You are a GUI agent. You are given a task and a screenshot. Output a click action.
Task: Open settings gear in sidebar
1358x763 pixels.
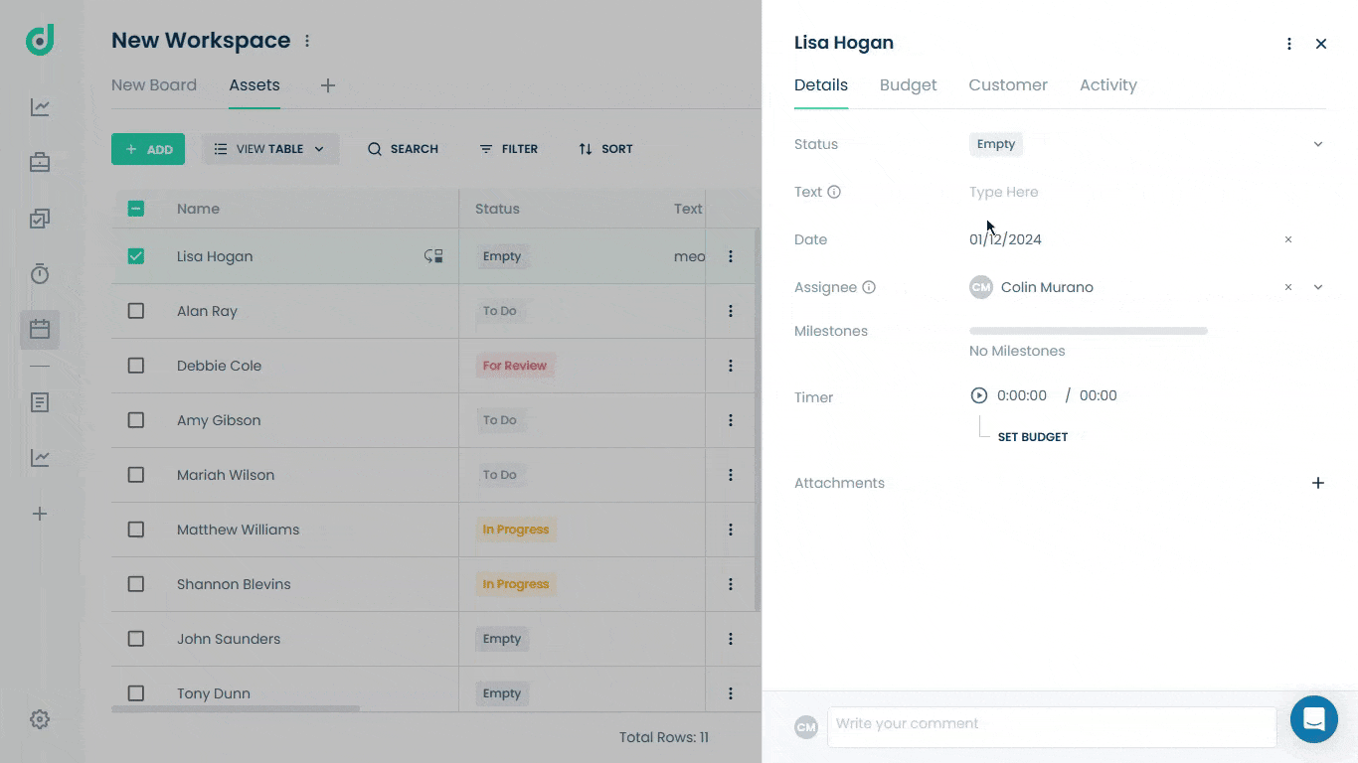40,719
